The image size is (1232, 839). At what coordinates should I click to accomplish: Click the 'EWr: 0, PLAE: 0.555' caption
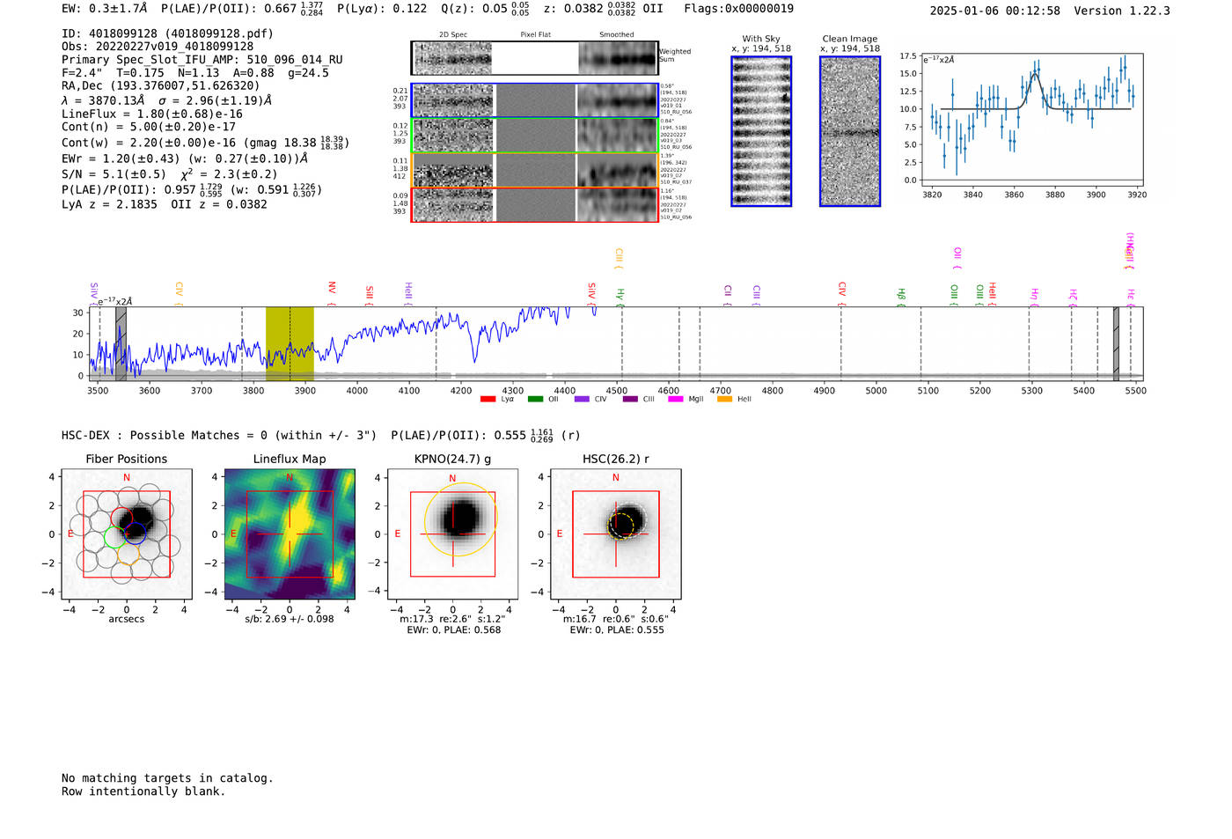pos(617,630)
